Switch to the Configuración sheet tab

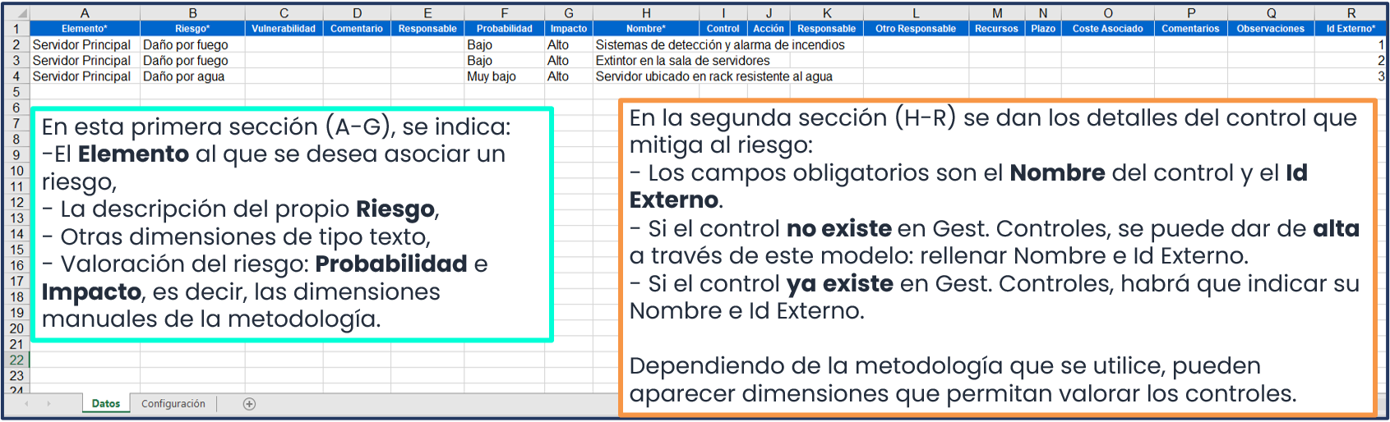173,404
